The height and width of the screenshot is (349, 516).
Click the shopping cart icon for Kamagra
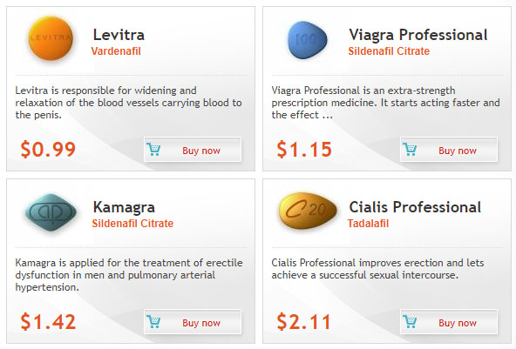[153, 322]
